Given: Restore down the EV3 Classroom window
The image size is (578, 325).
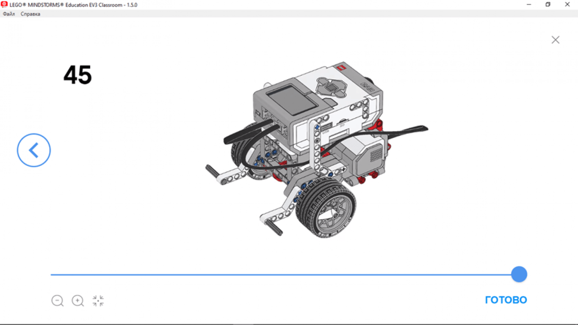Looking at the screenshot, I should (548, 5).
